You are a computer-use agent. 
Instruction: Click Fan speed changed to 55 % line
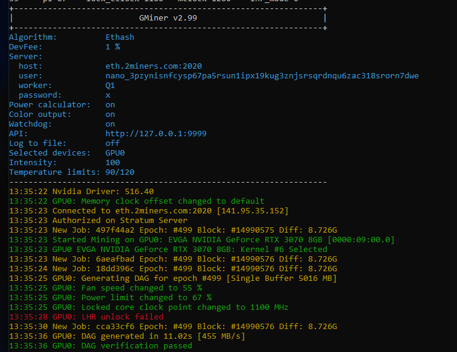pyautogui.click(x=106, y=288)
